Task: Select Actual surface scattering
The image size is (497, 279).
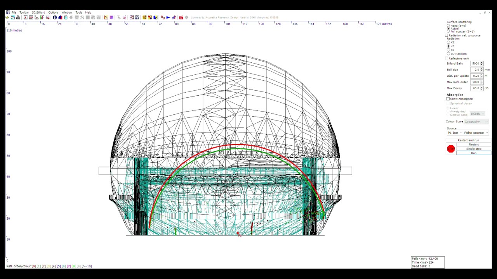Action: click(448, 28)
